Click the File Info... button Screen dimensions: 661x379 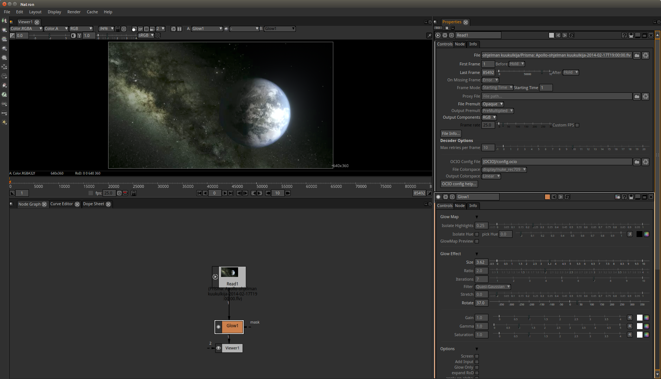[451, 134]
